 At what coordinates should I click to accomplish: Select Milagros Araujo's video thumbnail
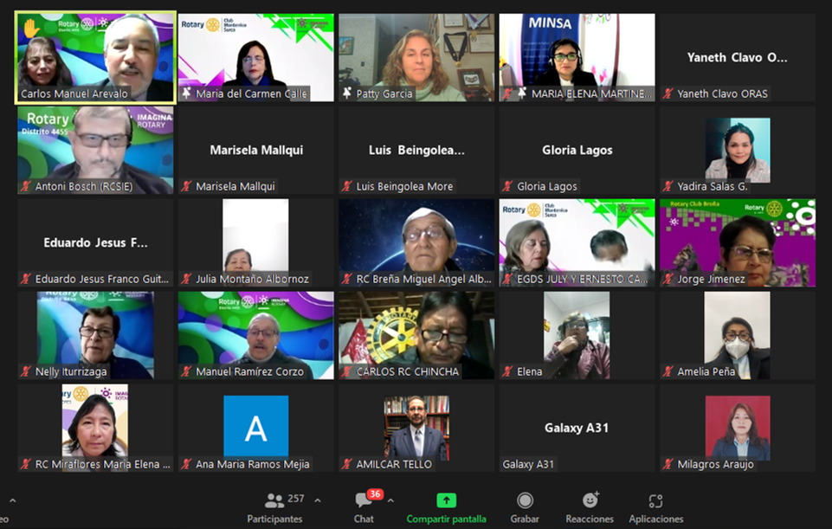[737, 427]
